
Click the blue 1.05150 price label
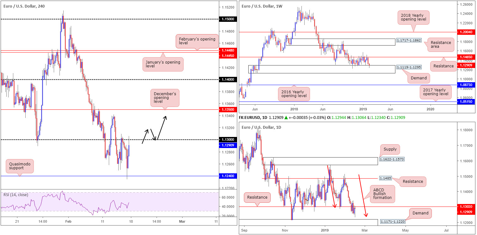(466, 102)
